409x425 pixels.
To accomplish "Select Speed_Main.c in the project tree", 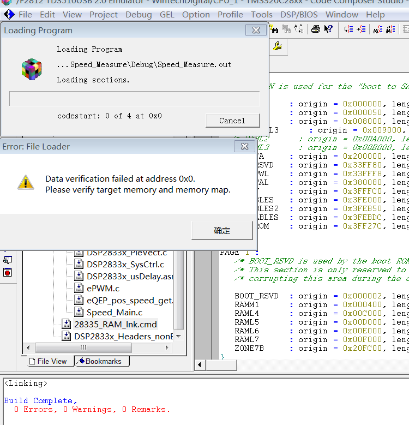I will (115, 312).
